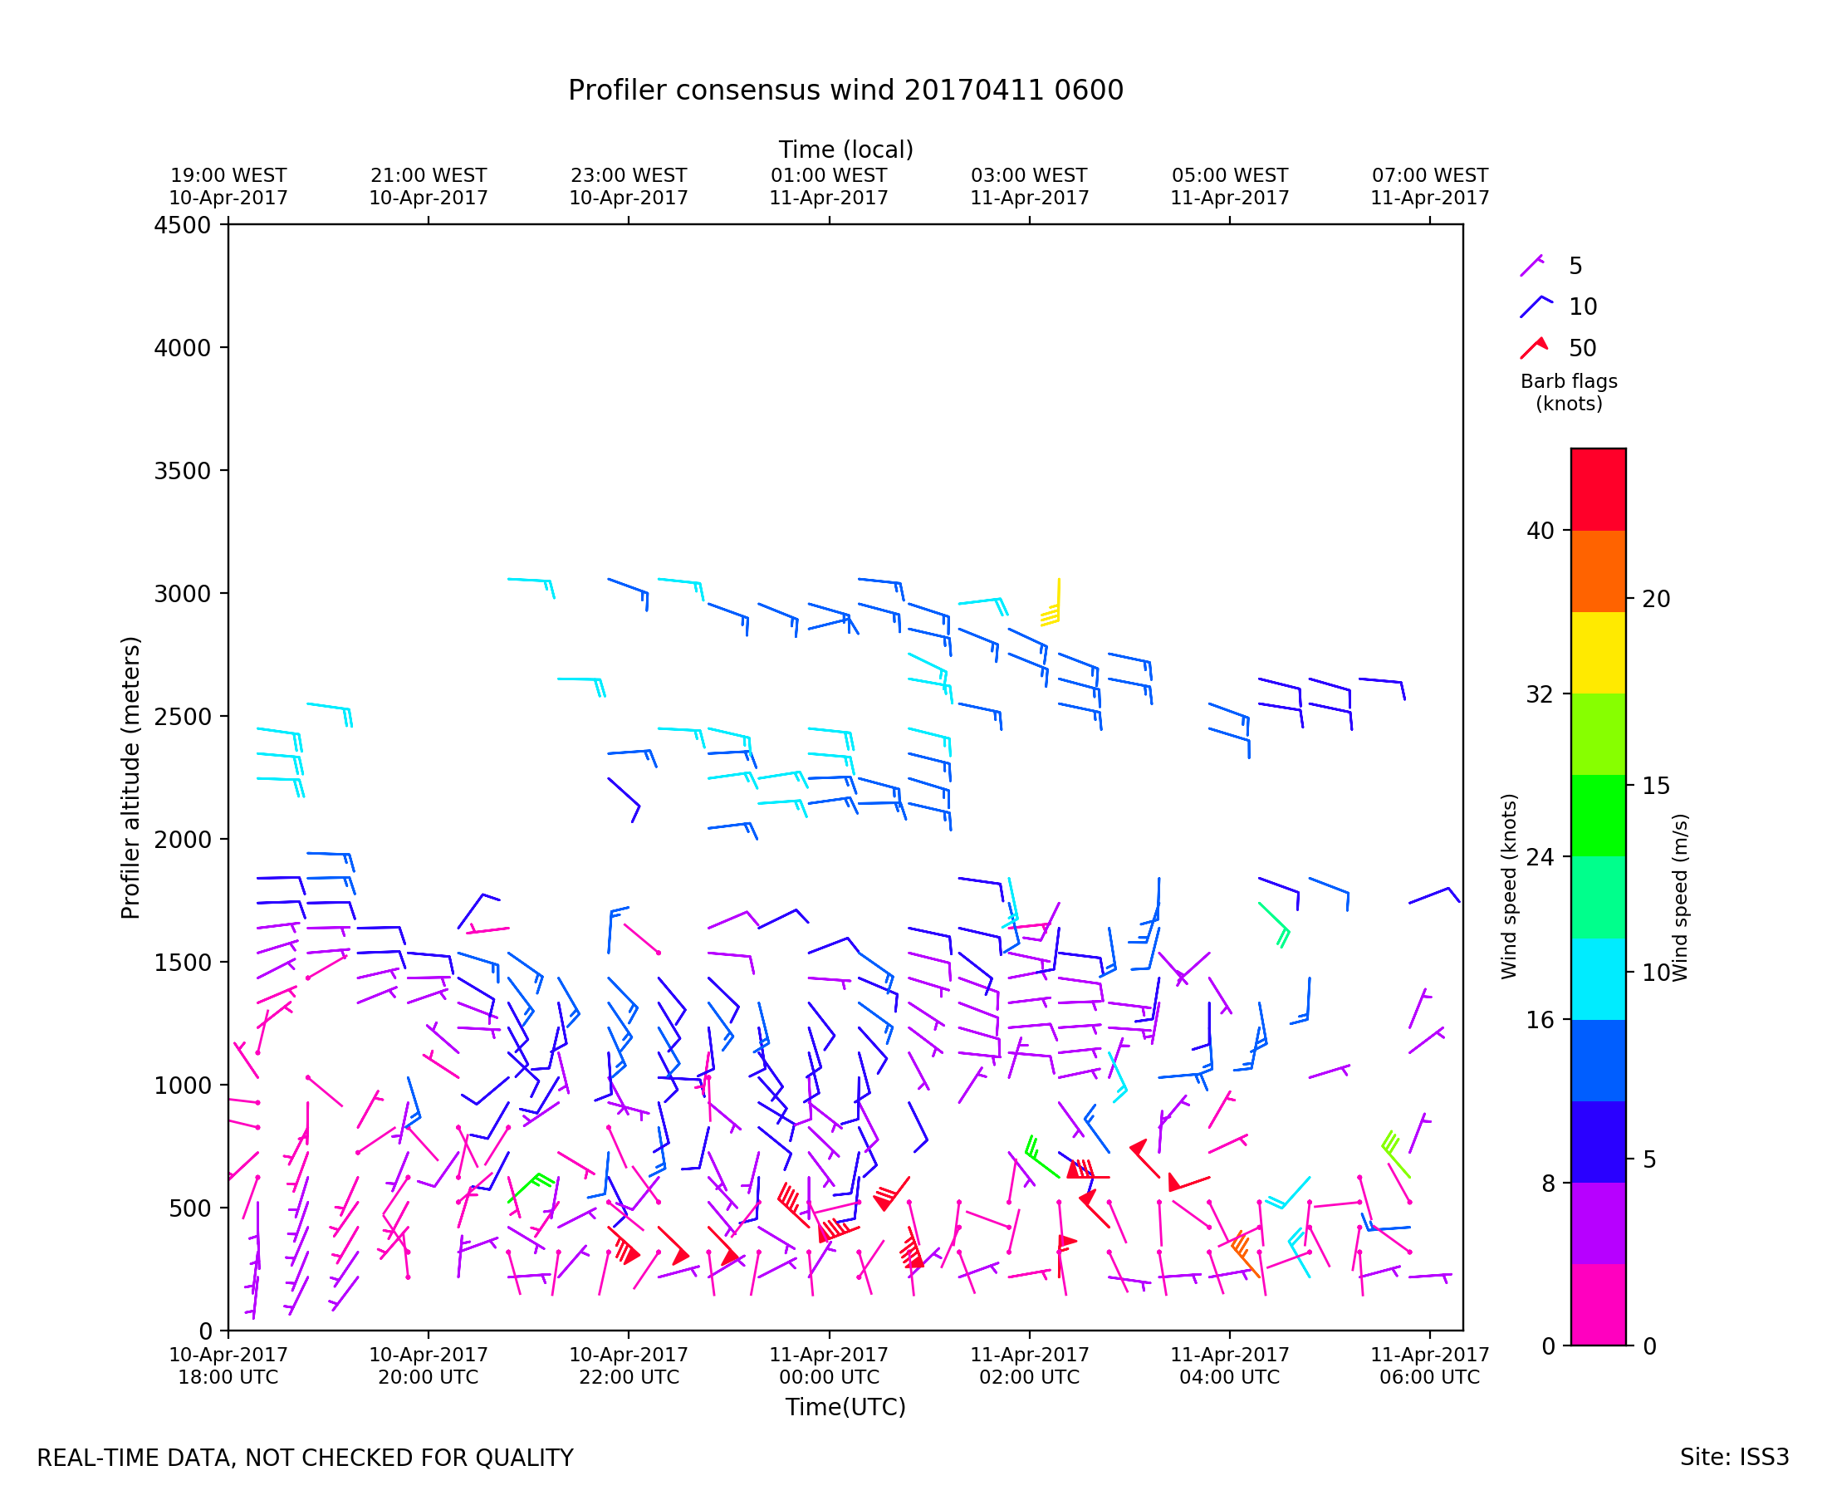Click the 'REAL-TIME DATA, NOT CHECKED FOR QUALITY' notice

click(x=305, y=1458)
